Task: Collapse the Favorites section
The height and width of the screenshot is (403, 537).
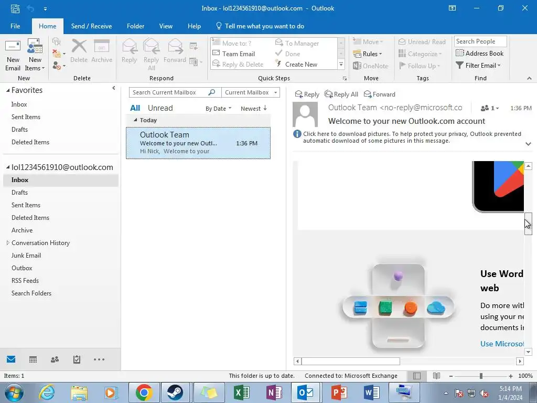Action: [x=8, y=90]
